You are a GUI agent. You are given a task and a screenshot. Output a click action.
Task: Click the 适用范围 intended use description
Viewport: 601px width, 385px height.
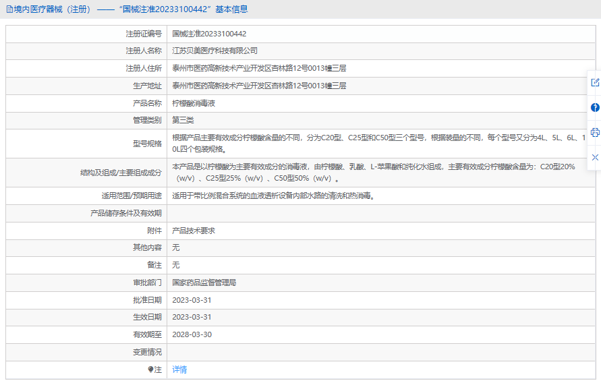[273, 196]
